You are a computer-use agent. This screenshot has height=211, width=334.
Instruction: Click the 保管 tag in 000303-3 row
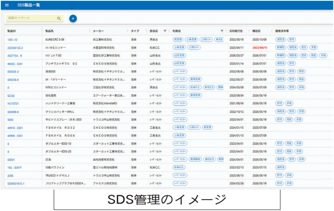[x=301, y=71]
